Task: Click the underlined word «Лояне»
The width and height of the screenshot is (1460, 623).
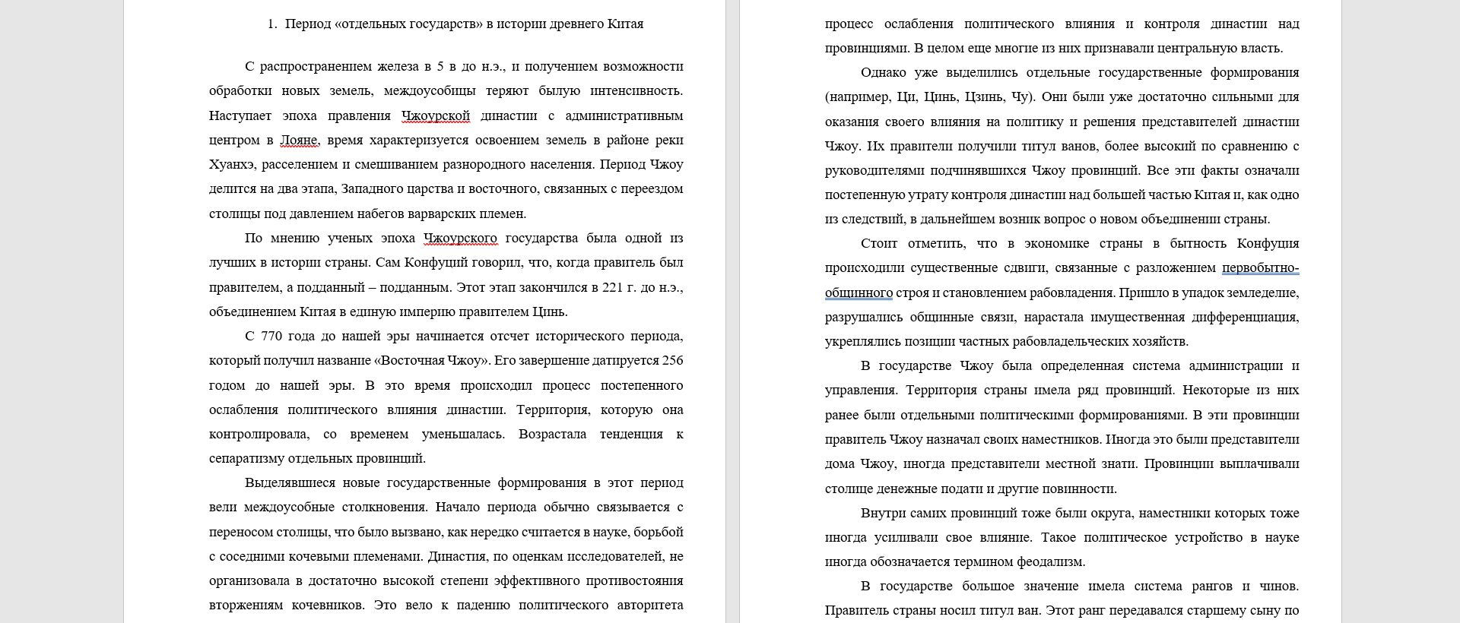Action: pos(299,140)
